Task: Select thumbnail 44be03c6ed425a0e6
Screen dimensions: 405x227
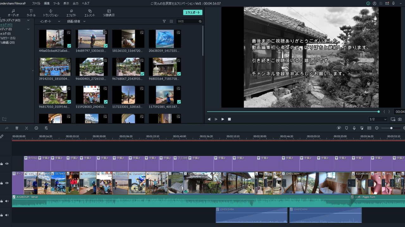Action: pyautogui.click(x=55, y=39)
